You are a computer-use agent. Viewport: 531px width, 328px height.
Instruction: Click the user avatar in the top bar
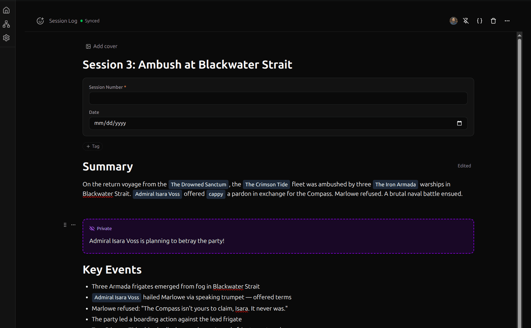tap(453, 21)
